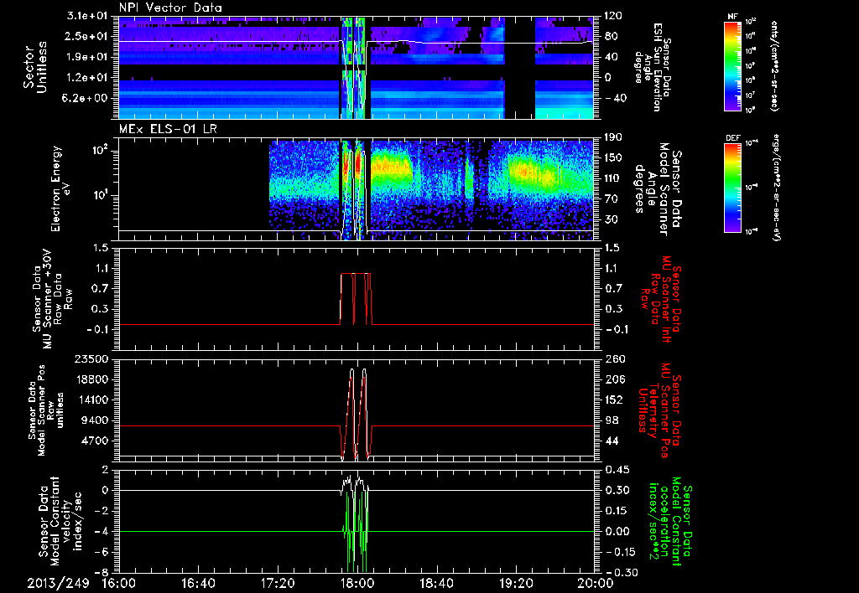The height and width of the screenshot is (593, 859).
Task: Click the "Model Scanner Pos Raw" axis title
Action: coord(45,410)
